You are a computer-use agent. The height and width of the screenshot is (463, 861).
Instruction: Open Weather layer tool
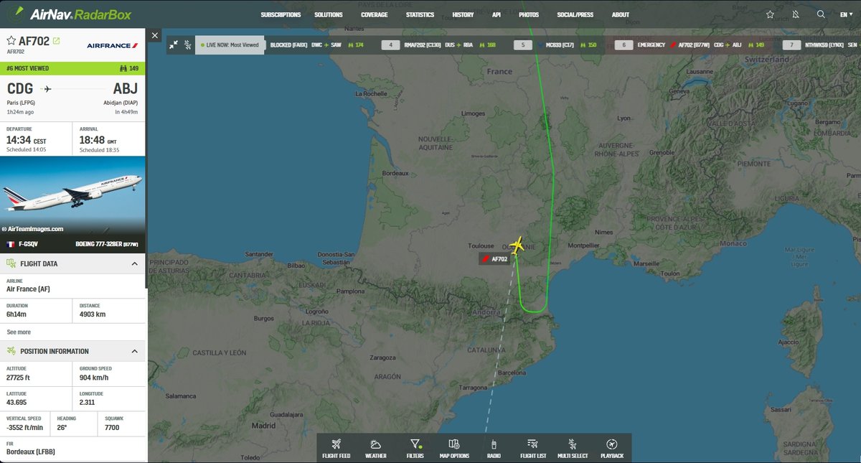[x=375, y=448]
